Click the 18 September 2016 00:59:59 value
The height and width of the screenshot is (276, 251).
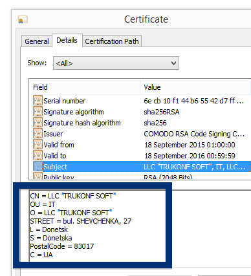pos(190,156)
